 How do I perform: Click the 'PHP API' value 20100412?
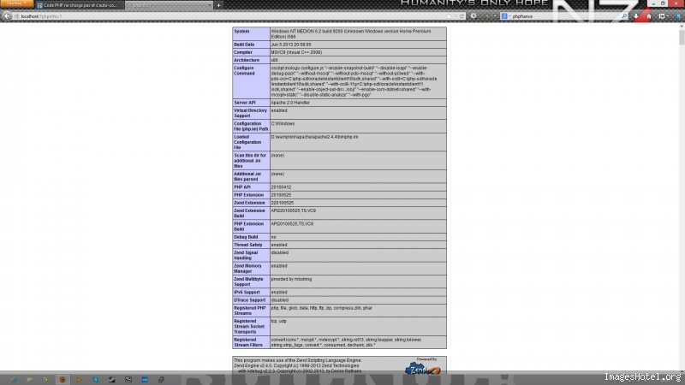click(281, 187)
